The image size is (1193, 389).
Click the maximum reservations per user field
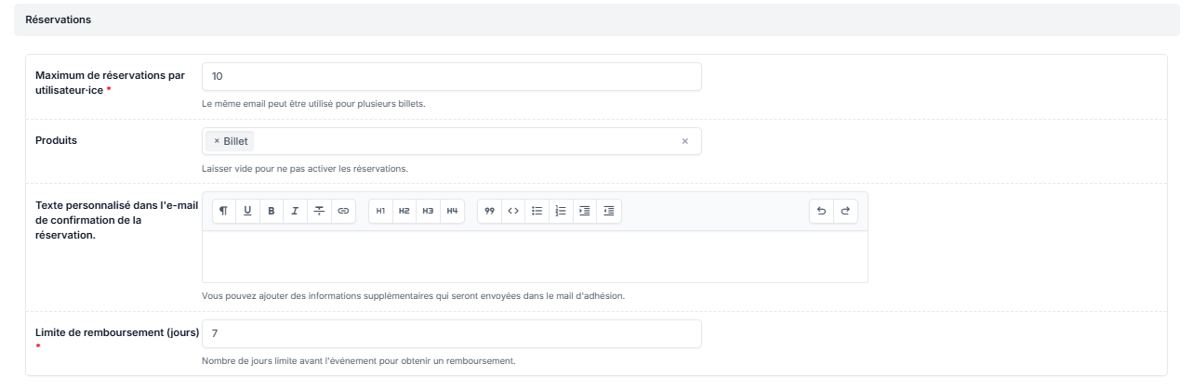(x=451, y=77)
